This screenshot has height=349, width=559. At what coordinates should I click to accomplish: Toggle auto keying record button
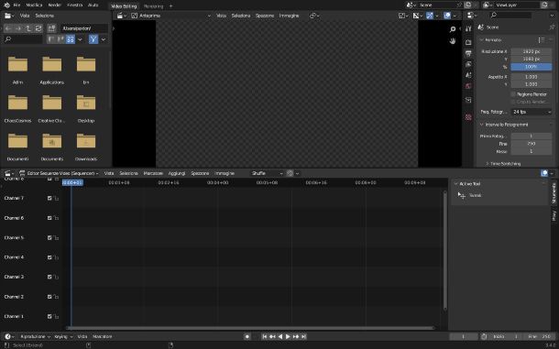pyautogui.click(x=247, y=336)
